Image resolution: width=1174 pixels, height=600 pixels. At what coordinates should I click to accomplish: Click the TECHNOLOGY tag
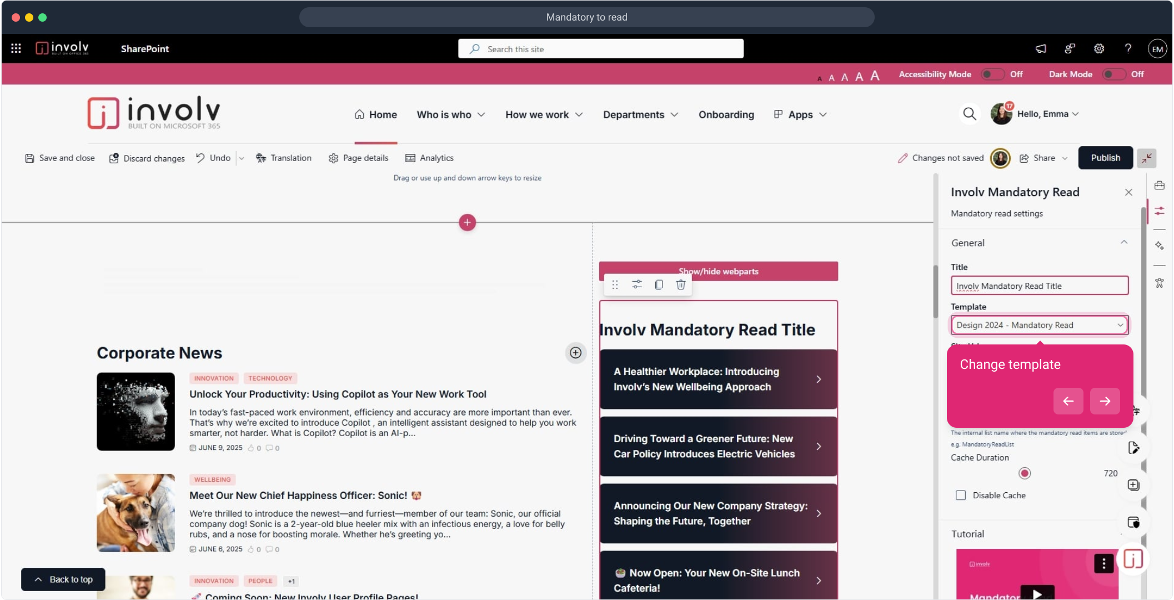click(270, 378)
